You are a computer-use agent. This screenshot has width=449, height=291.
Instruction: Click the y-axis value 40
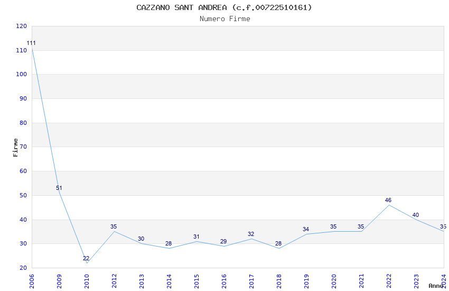[x=23, y=220]
